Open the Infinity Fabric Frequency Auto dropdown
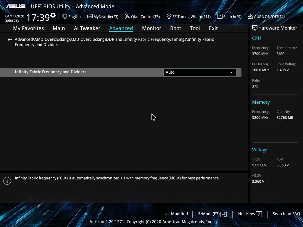Screen dimensions: 303x227 (x=200, y=72)
